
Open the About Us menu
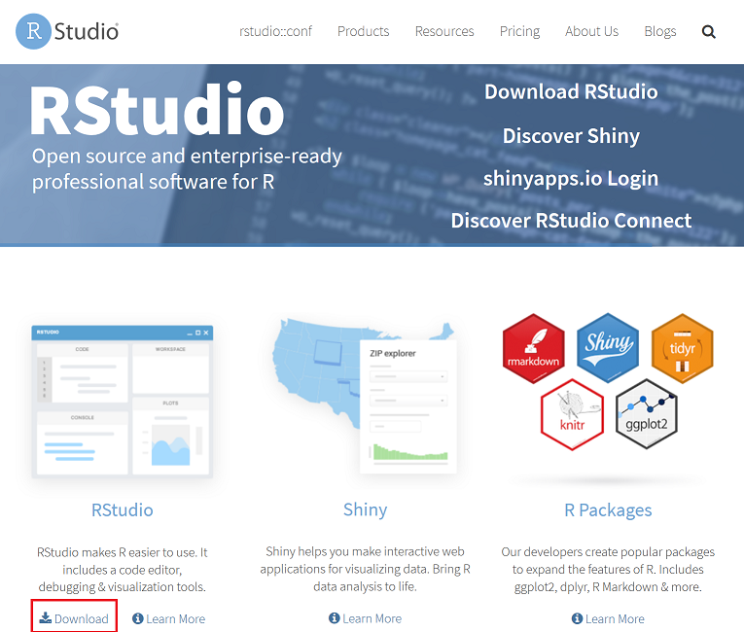click(592, 31)
